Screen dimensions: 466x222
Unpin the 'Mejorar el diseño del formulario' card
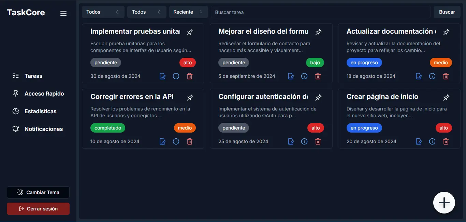coord(318,32)
